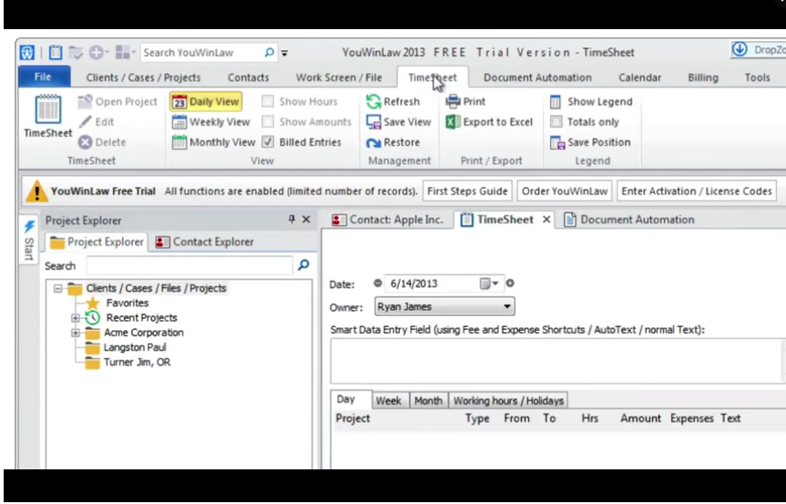Select the Turner Jim, OR folder
The image size is (786, 504).
point(137,362)
